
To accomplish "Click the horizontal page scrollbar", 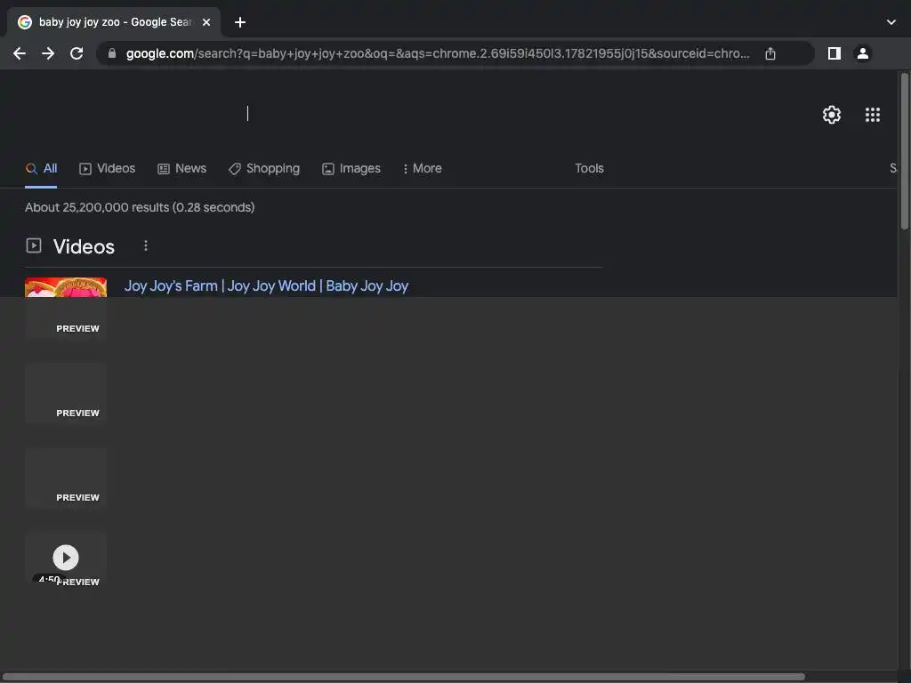I will coord(403,677).
